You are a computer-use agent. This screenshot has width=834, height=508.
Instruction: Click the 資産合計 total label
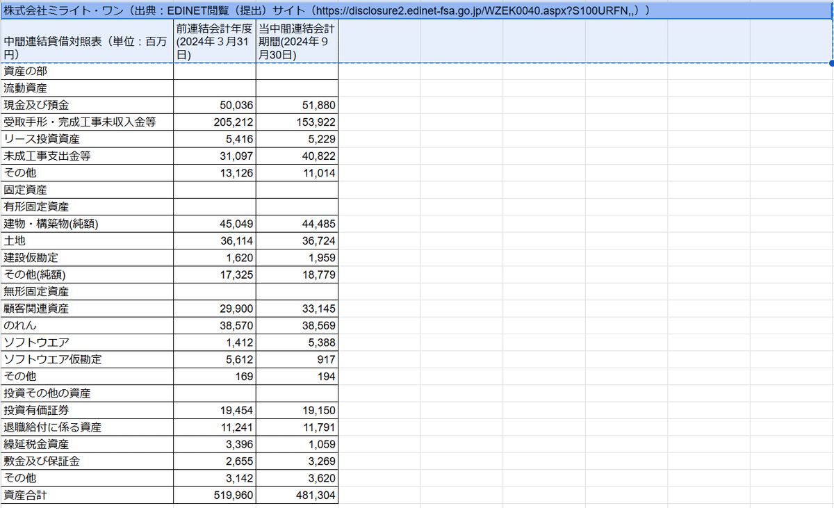[x=88, y=495]
